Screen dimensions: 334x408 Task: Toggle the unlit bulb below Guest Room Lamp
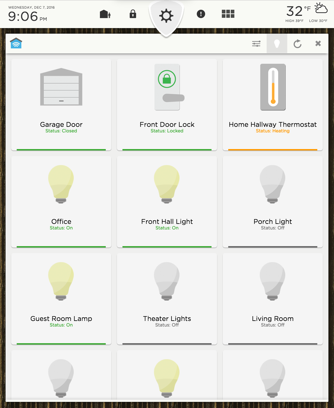[61, 378]
